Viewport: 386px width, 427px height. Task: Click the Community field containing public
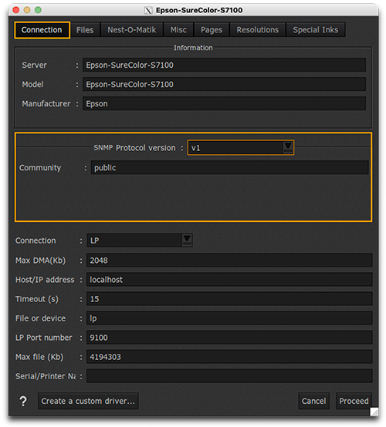pos(230,167)
